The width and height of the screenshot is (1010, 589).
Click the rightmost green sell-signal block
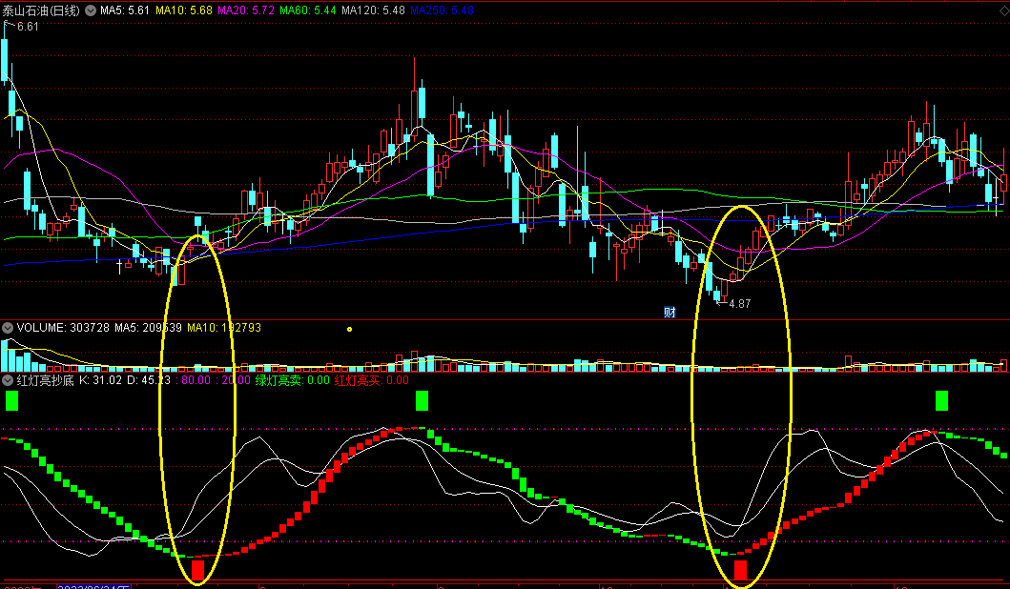coord(941,400)
